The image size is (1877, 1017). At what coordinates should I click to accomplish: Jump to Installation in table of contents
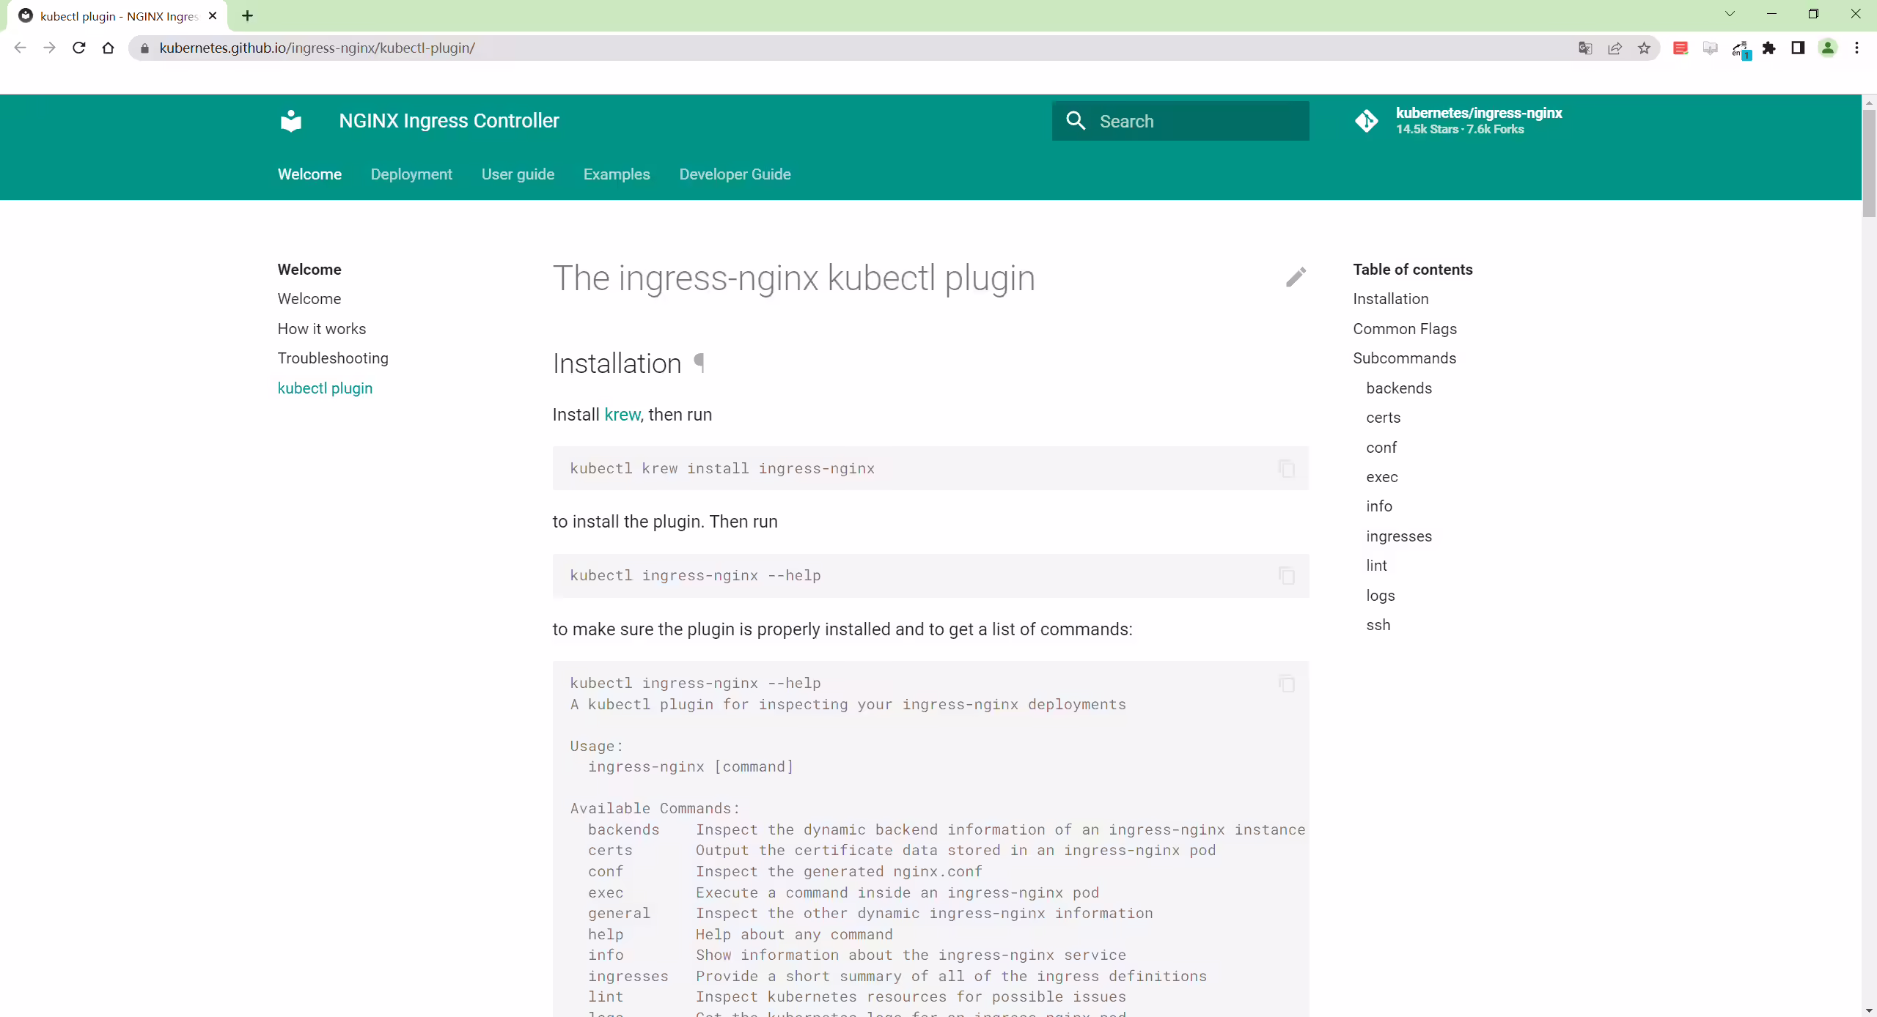coord(1390,299)
